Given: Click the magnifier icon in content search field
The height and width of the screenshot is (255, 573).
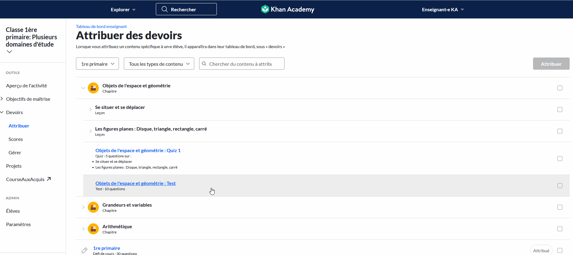Looking at the screenshot, I should click(x=204, y=64).
